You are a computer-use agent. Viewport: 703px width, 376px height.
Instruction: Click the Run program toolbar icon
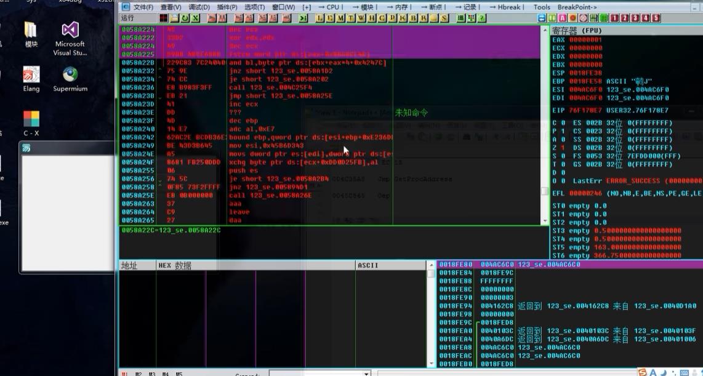pyautogui.click(x=211, y=18)
